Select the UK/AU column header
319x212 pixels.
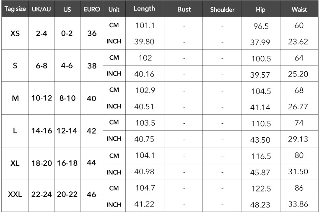point(41,9)
